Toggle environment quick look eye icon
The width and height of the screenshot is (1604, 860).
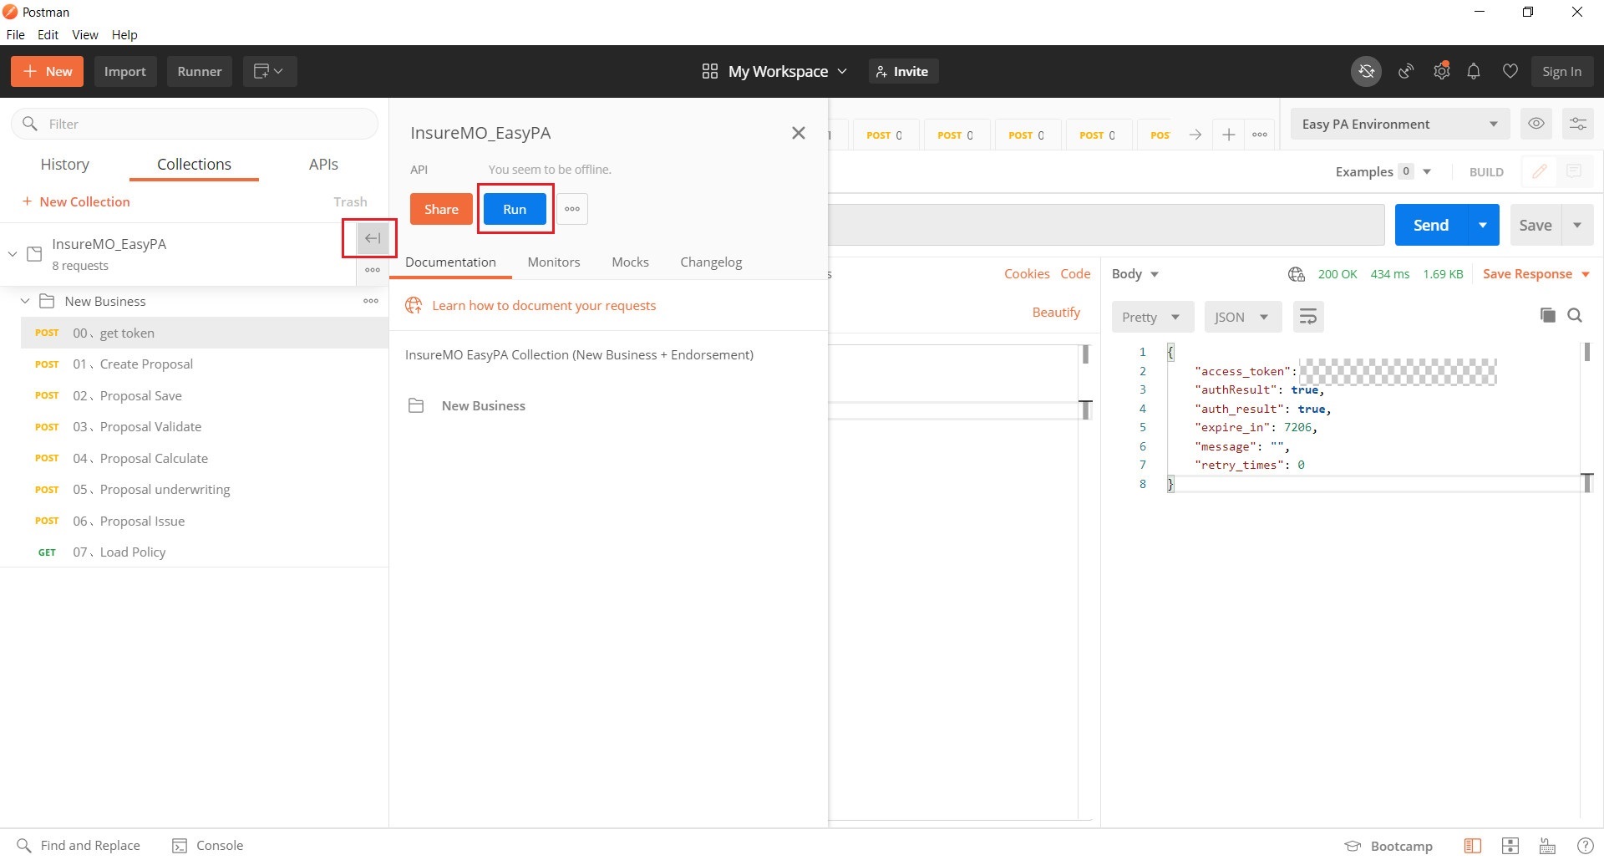tap(1535, 124)
